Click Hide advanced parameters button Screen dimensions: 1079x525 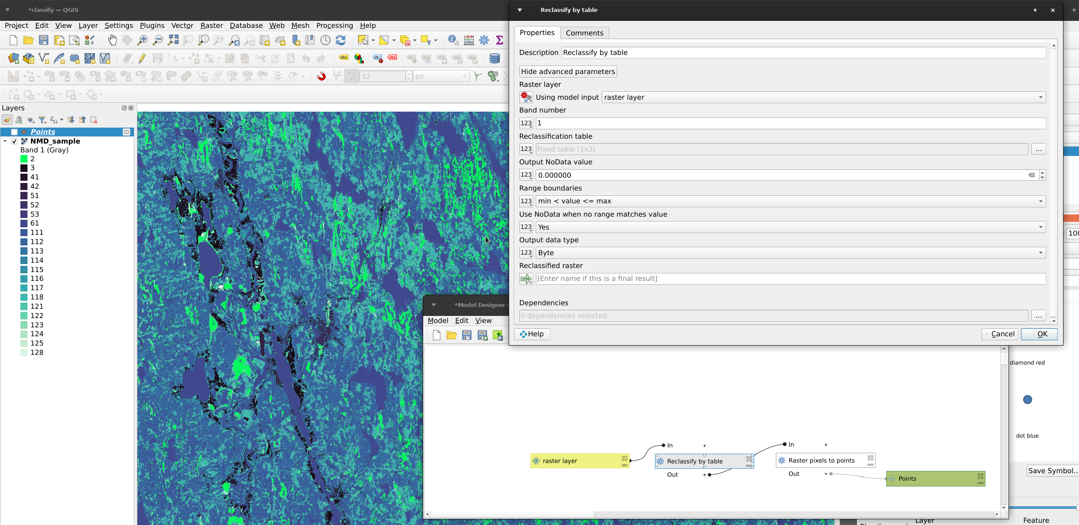pos(568,71)
